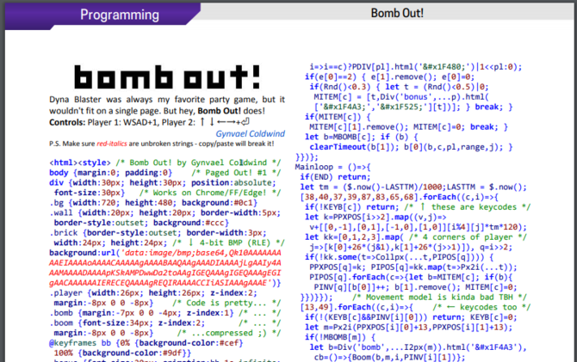This screenshot has height=362, width=577.
Task: Click the blue "Gynvael Coldwind" author name
Action: (251, 134)
